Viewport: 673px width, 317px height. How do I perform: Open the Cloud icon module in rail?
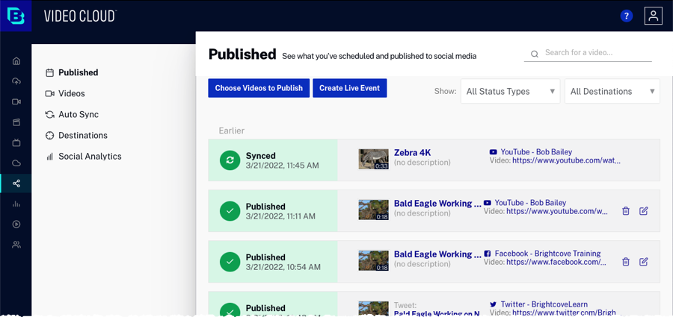[16, 163]
